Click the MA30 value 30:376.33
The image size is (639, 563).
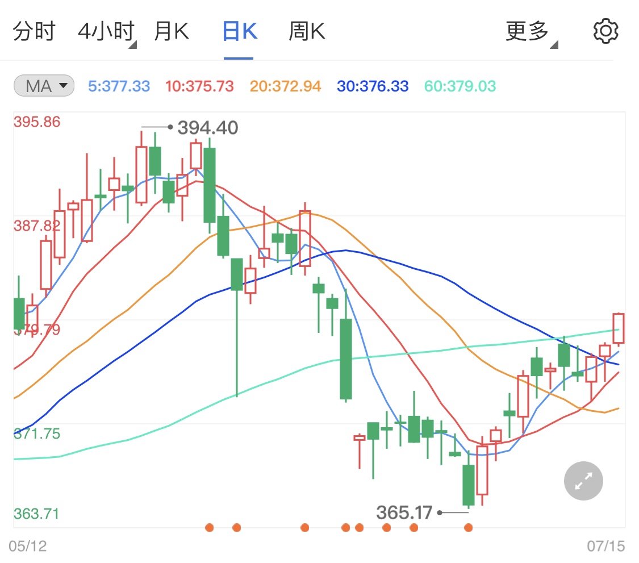(373, 86)
